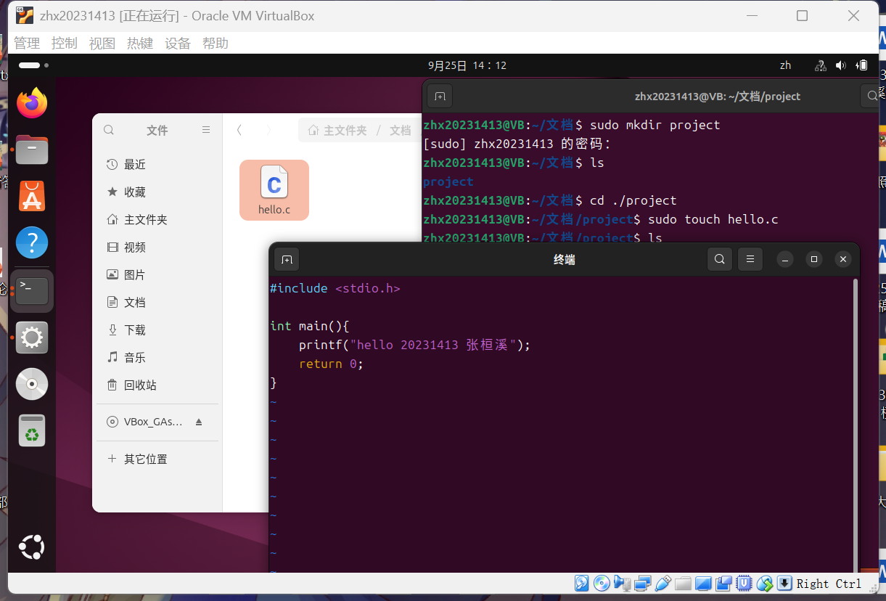Show Applications via Ubuntu logo
Screen dimensions: 886x601
point(32,547)
